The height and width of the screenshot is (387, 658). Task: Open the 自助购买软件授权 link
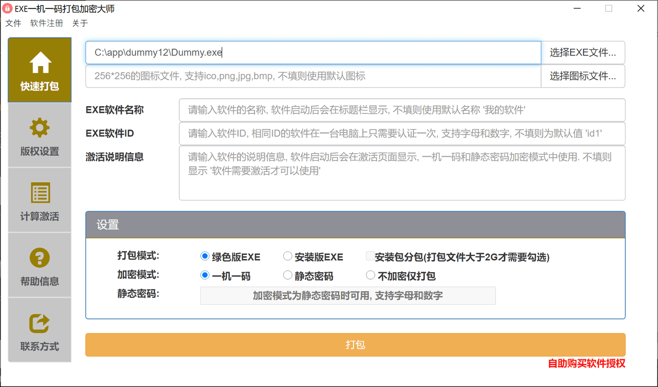click(x=586, y=363)
